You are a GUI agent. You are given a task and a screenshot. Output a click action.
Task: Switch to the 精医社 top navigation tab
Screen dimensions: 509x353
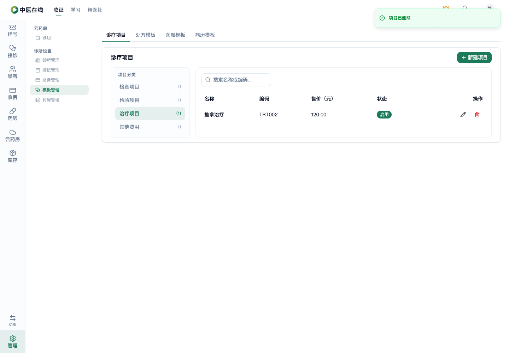(x=95, y=10)
